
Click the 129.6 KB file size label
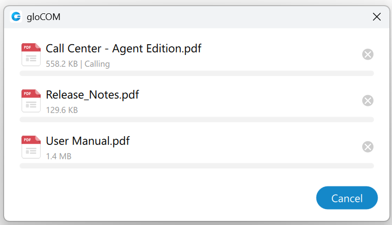tap(62, 110)
